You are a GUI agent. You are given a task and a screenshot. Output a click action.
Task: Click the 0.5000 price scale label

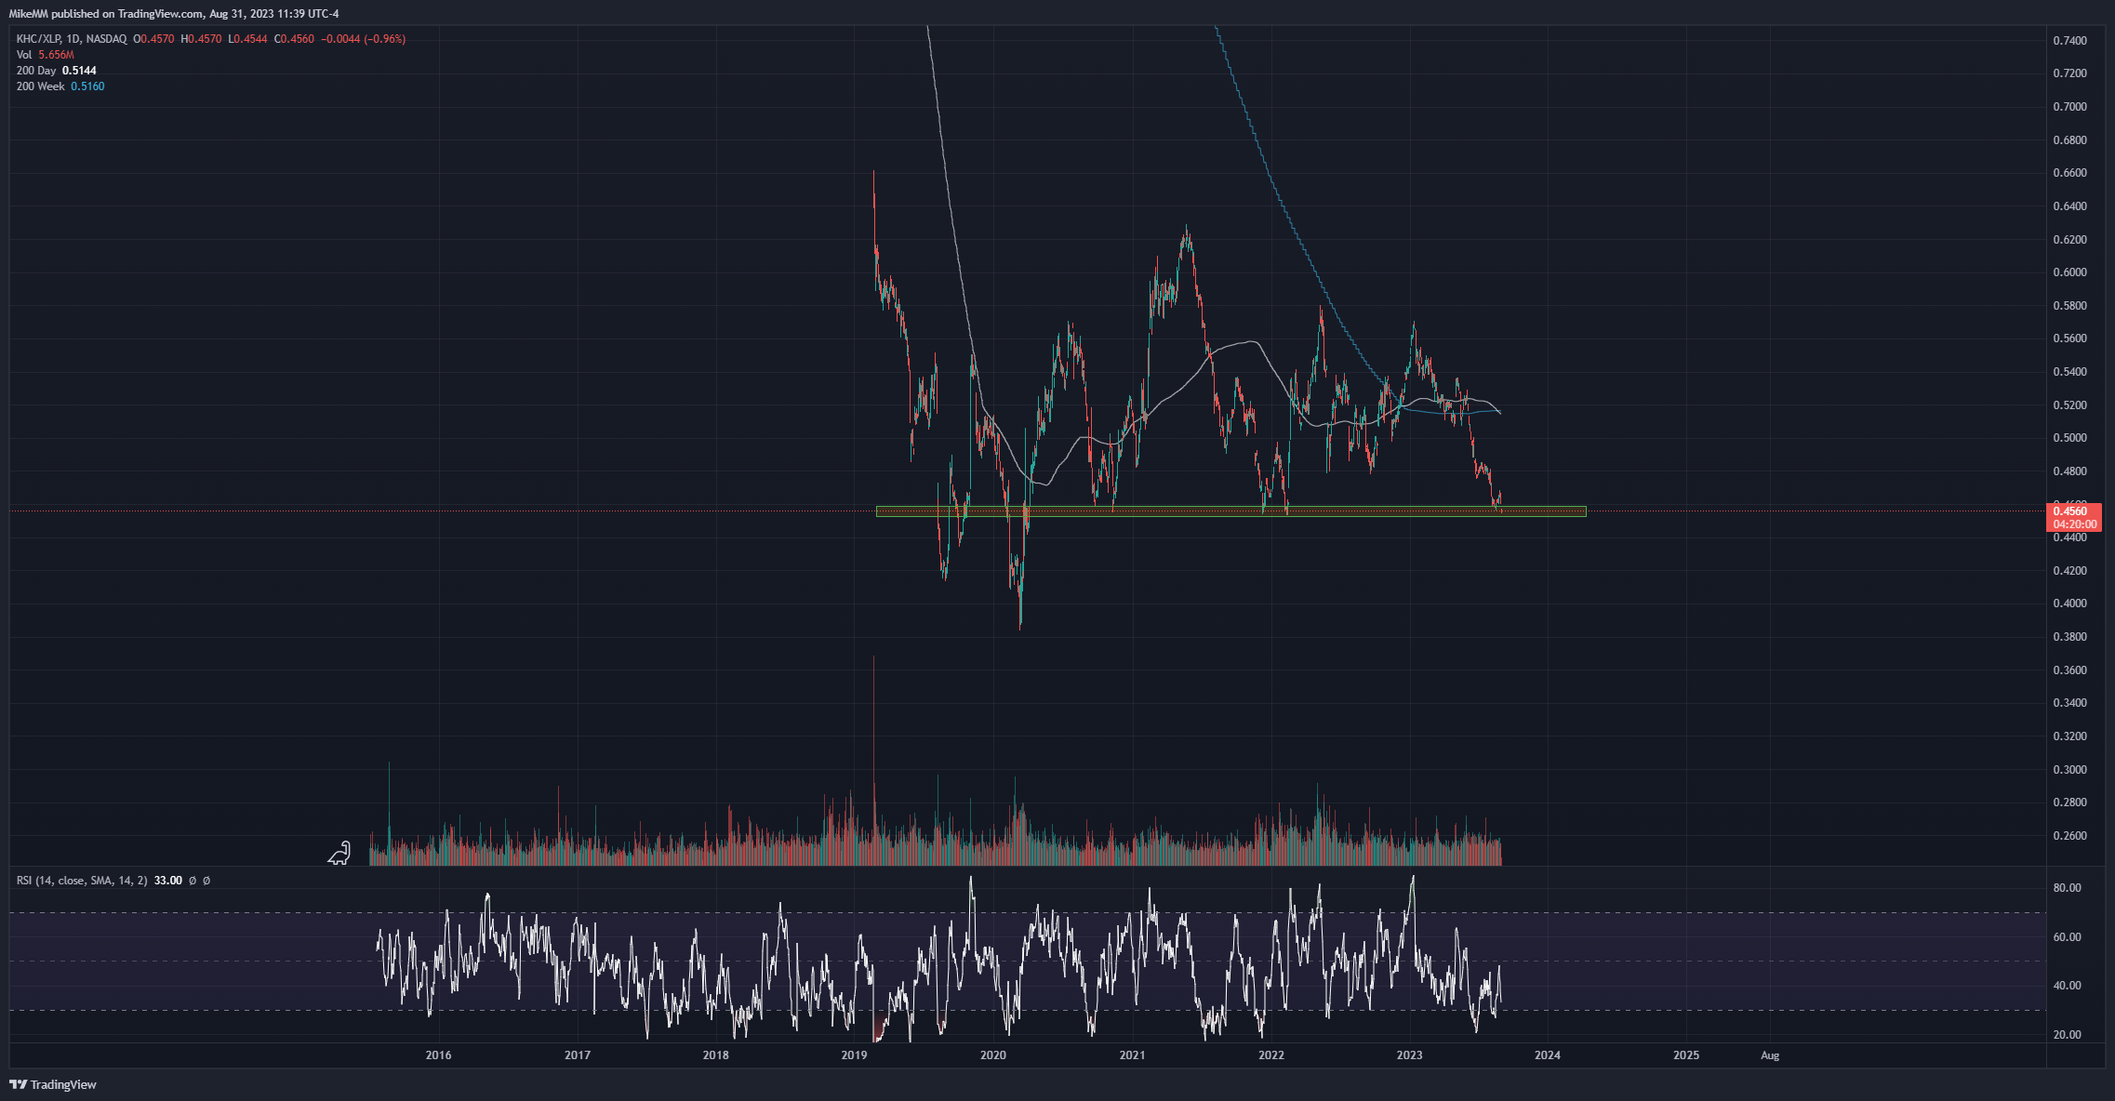click(2069, 438)
